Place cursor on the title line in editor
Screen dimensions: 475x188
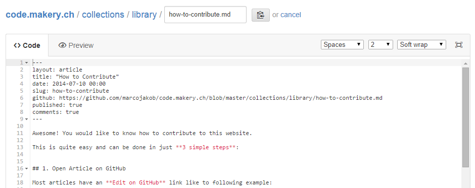[x=76, y=77]
